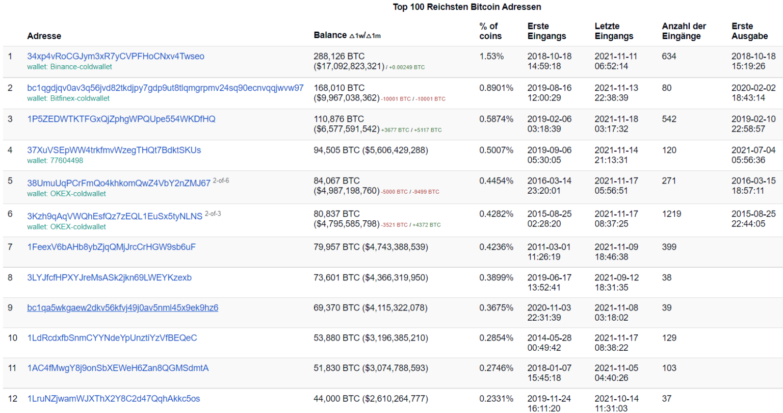Open the bc1qgdjqv0av3q56jvd82tkdjpy7 address link

(x=165, y=88)
